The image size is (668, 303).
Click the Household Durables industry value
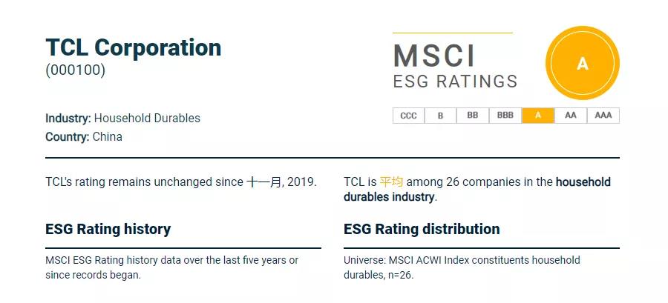147,118
